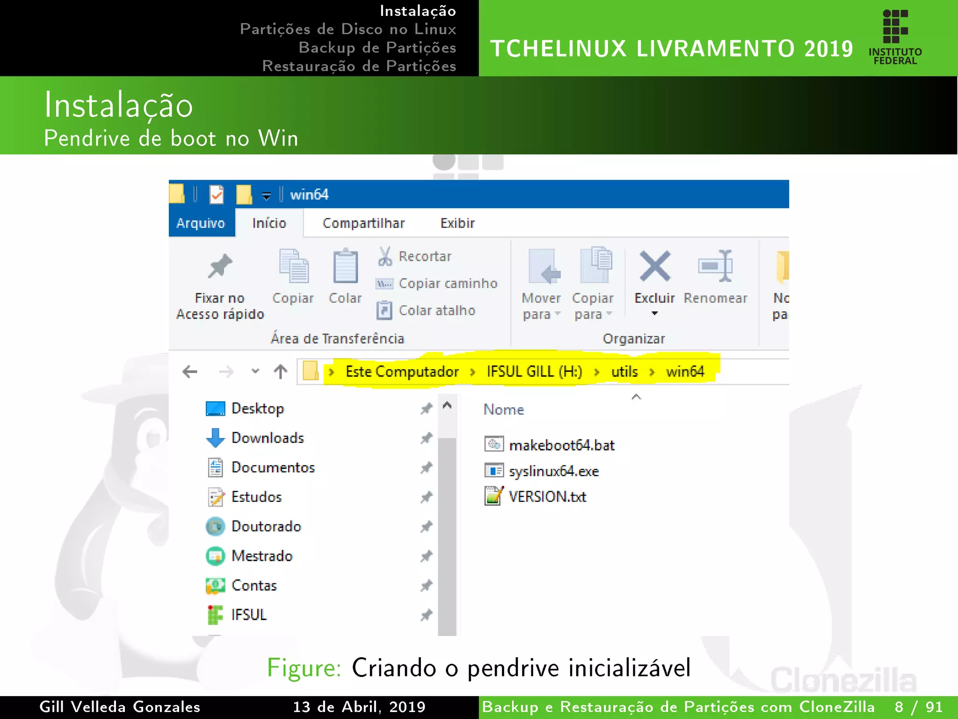Click makeboot64.bat file icon
Screen dimensions: 958x719
(494, 444)
